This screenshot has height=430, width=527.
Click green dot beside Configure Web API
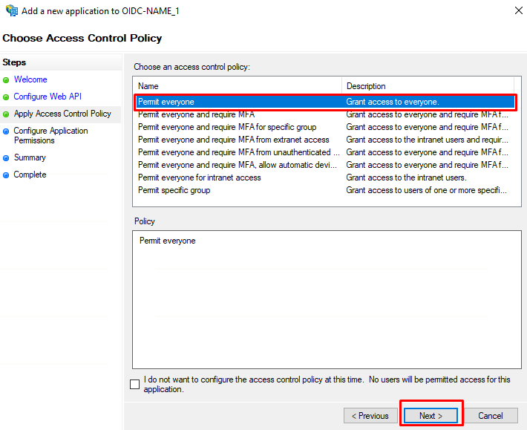click(x=6, y=97)
